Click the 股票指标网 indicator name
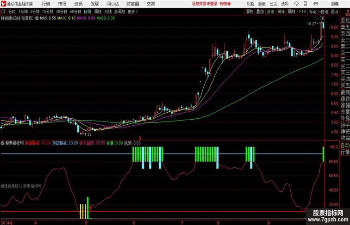Image resolution: width=350 pixels, height=225 pixels. click(14, 143)
